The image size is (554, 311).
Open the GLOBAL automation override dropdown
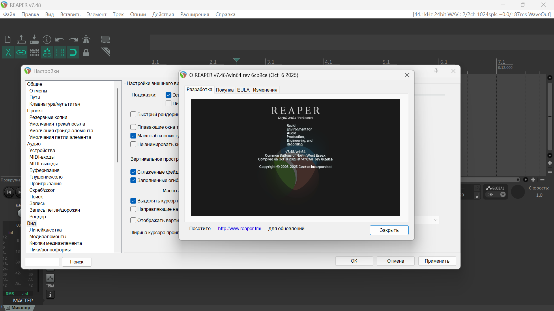coord(503,195)
